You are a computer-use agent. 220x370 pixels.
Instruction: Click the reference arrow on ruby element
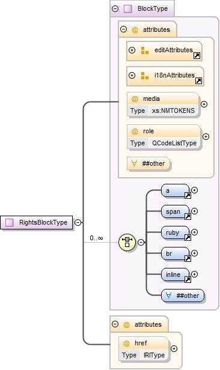[188, 238]
